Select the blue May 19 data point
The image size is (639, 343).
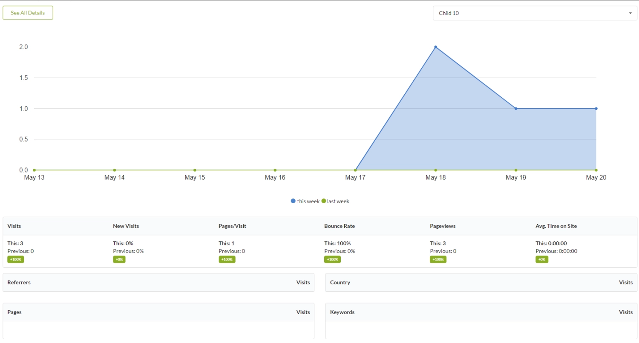point(516,108)
